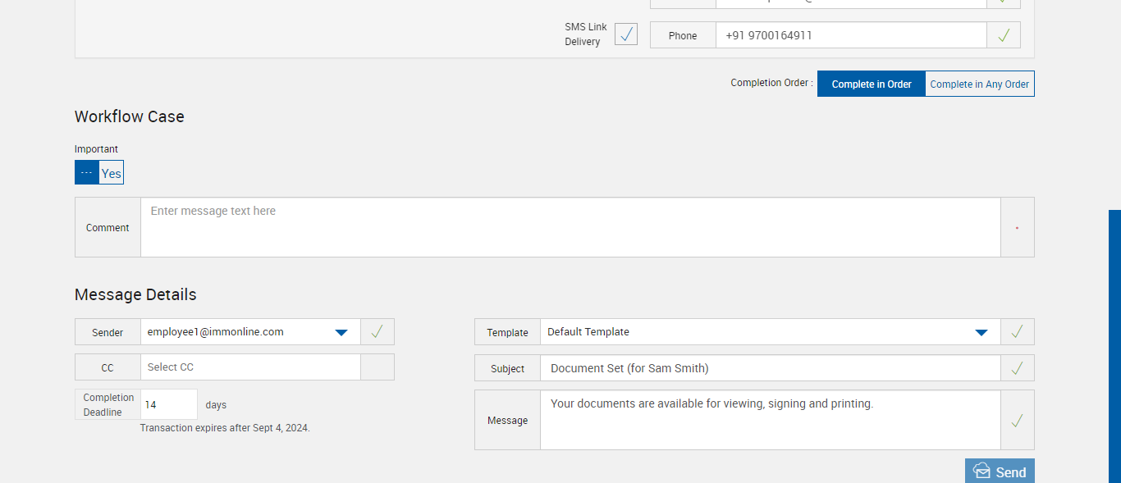The image size is (1121, 483).
Task: Select the '---' option for Important
Action: [x=87, y=173]
